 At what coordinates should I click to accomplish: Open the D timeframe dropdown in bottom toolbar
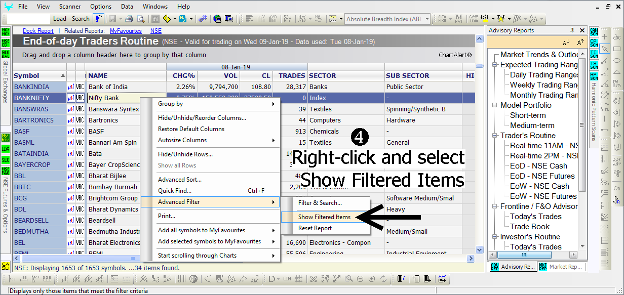(277, 279)
